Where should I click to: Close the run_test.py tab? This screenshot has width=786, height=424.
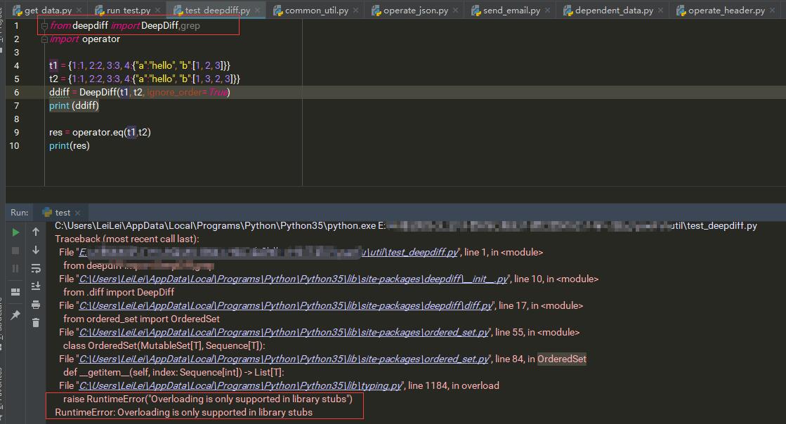(x=158, y=10)
